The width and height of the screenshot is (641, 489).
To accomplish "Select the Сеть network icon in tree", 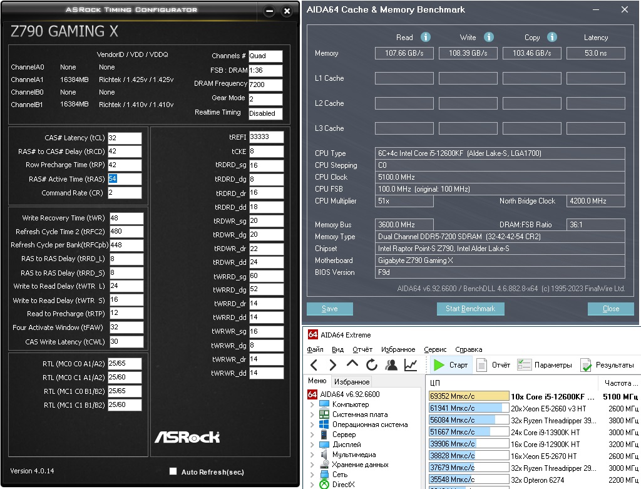I will coord(324,474).
